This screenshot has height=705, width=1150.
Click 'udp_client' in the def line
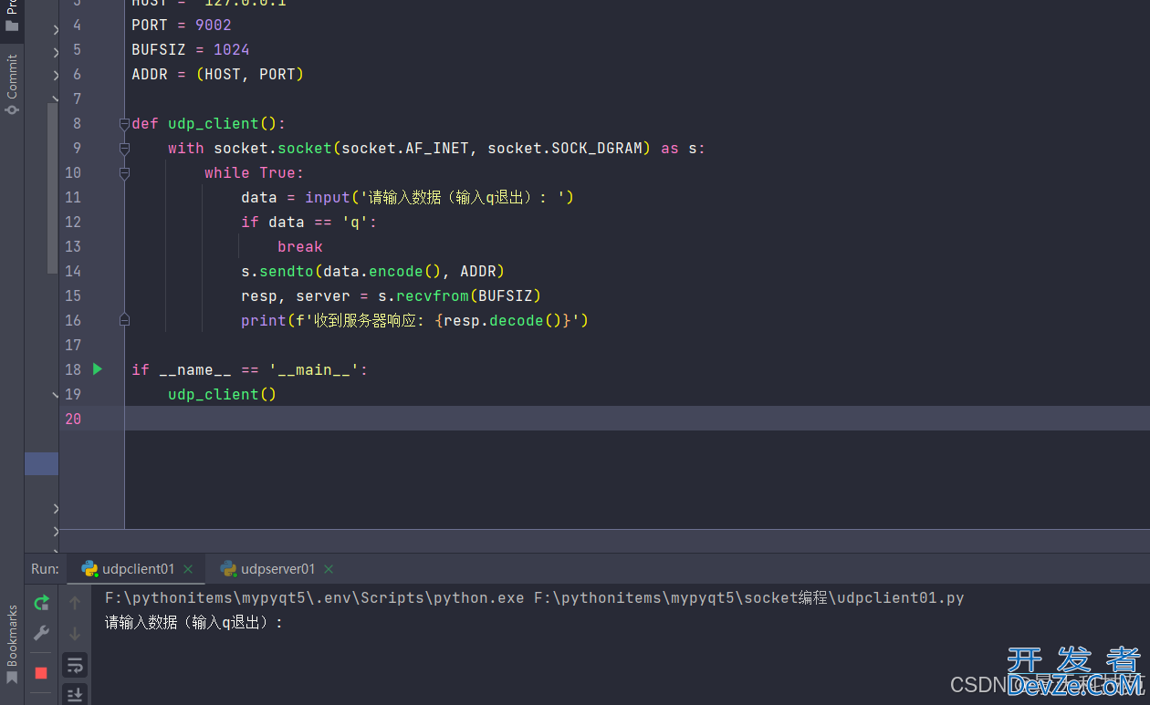coord(214,123)
